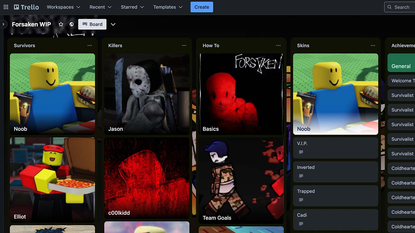Screen dimensions: 415x233
Task: Open the Workspaces menu
Action: click(63, 7)
